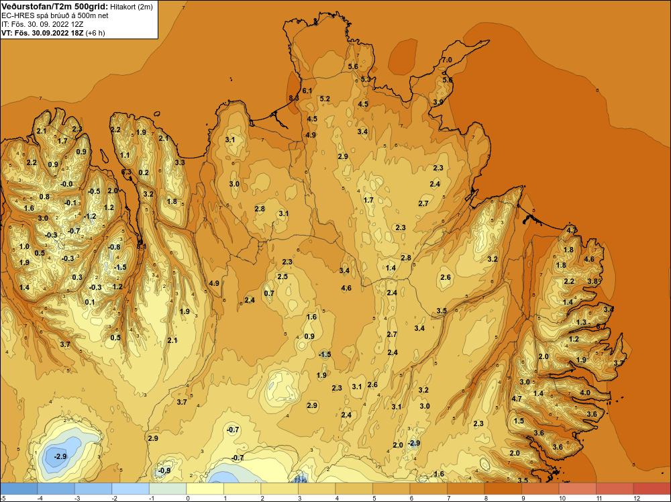Click the '3.3' temperature value

(180, 162)
